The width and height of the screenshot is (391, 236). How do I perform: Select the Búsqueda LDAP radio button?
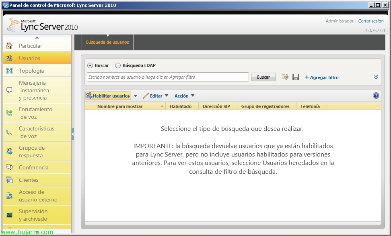118,65
